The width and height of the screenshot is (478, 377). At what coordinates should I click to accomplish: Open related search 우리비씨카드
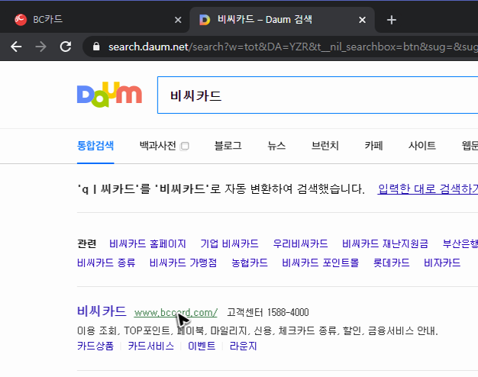coord(300,243)
